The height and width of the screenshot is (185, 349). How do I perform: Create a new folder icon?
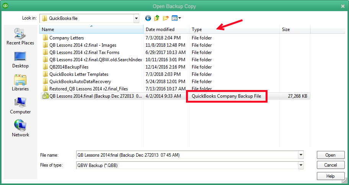(166, 18)
